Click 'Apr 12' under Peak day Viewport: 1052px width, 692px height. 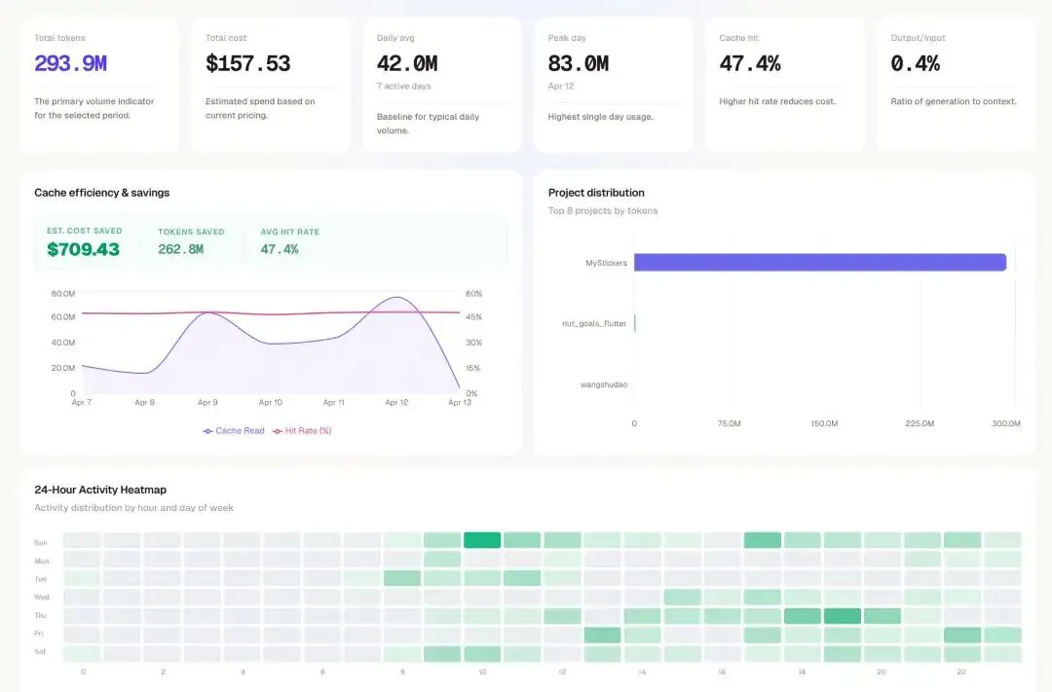coord(561,86)
